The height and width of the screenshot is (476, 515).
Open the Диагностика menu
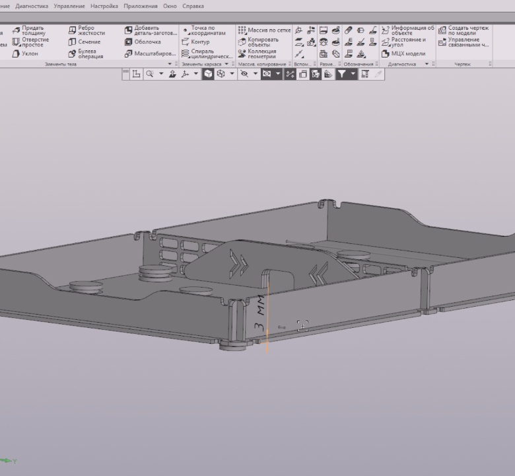pyautogui.click(x=32, y=6)
